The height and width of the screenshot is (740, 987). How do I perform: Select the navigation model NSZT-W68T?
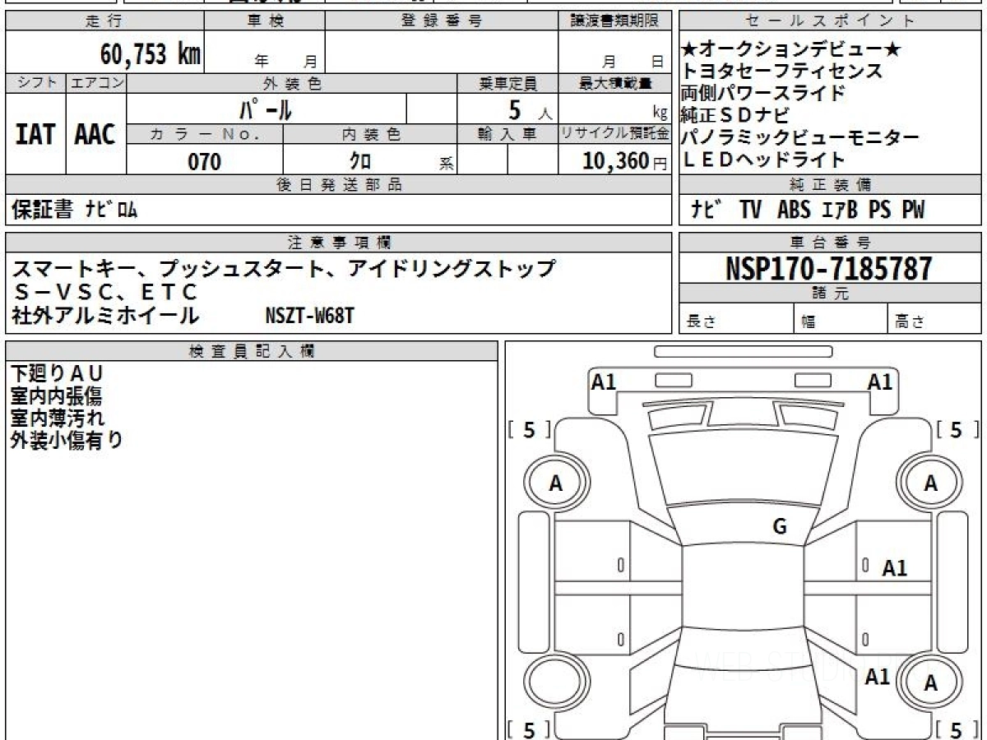tap(310, 314)
